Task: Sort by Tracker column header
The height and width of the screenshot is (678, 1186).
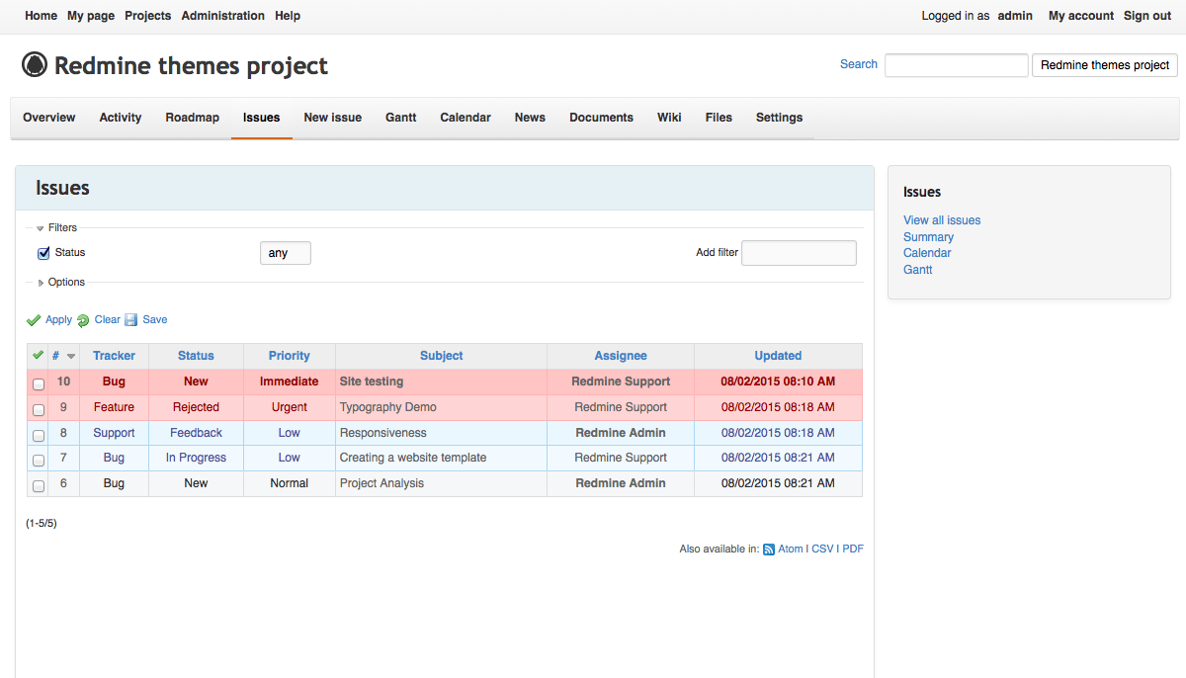Action: pos(114,356)
